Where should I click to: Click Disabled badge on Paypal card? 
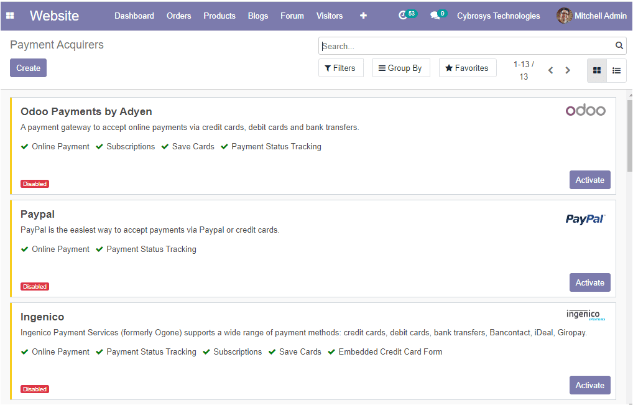35,286
